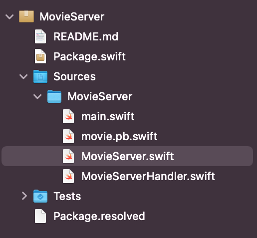The width and height of the screenshot is (257, 238).
Task: Click the nested MovieServer blue folder icon
Action: tap(54, 96)
